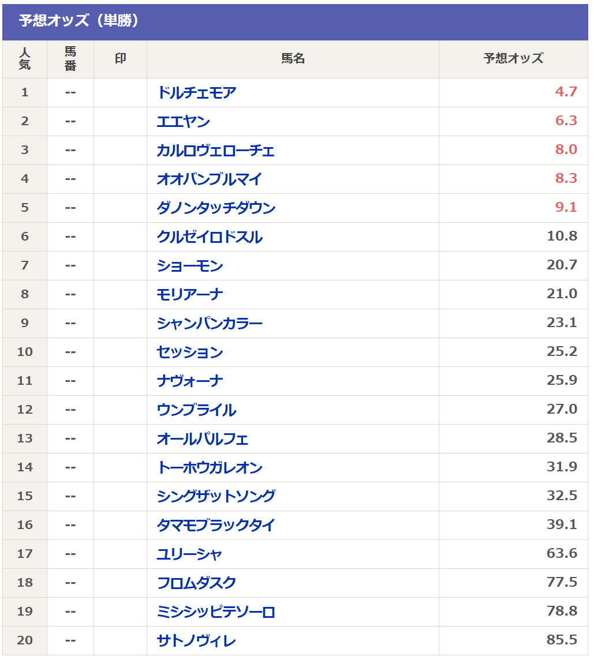The height and width of the screenshot is (660, 594).
Task: Click the 23.1 odds value
Action: (562, 322)
